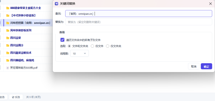Click PDF file icon of 烹饪调味秘方800例.pdf
Screen dimensions: 215x101
[8, 68]
